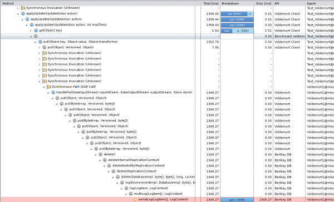334x202 pixels.
Task: Click the cpu (100%) bar in the 1358.43 row
Action: 237,25
